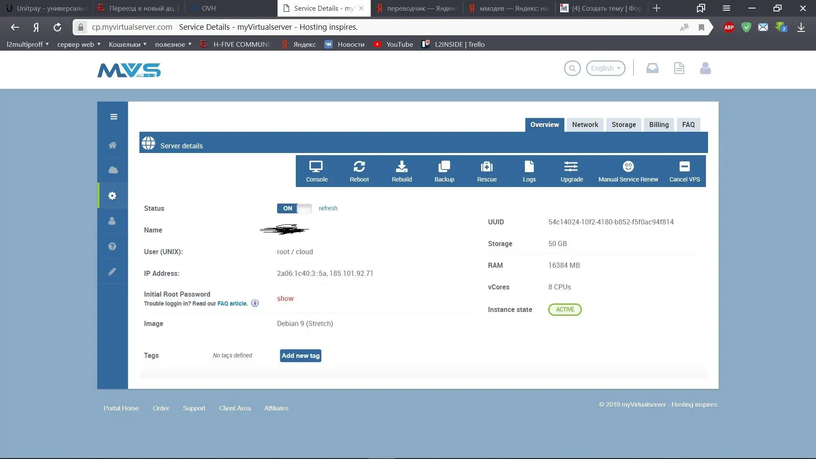
Task: Open a new browser tab
Action: [x=657, y=8]
